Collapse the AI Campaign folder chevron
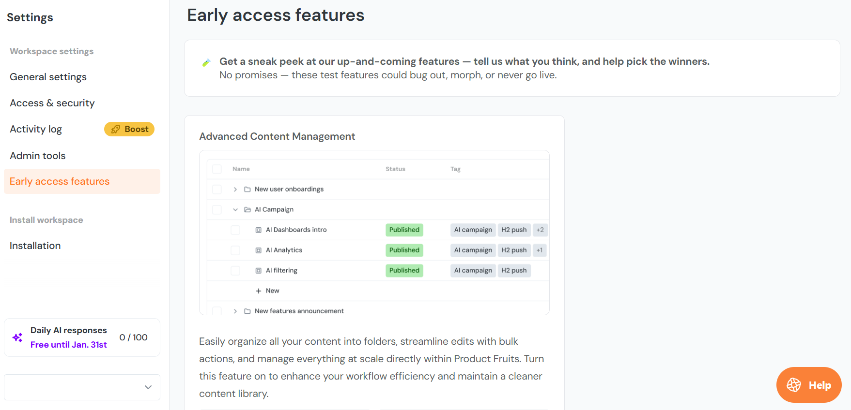 (235, 210)
